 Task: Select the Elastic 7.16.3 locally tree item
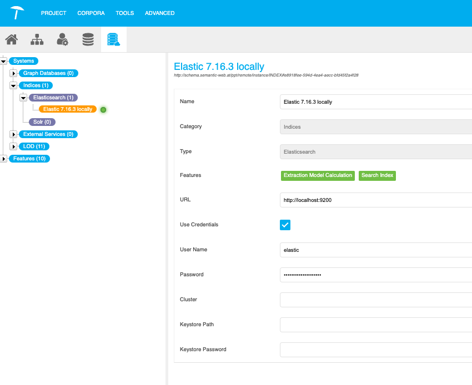[x=66, y=109]
